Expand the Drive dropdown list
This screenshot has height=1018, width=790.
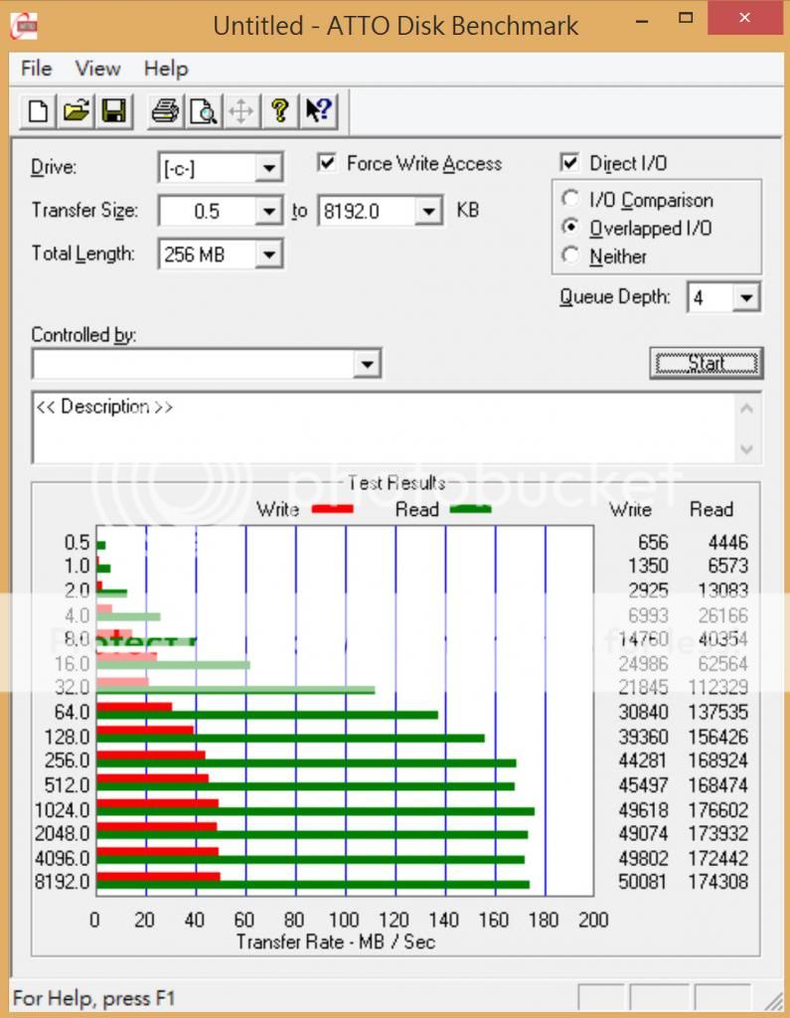point(268,168)
